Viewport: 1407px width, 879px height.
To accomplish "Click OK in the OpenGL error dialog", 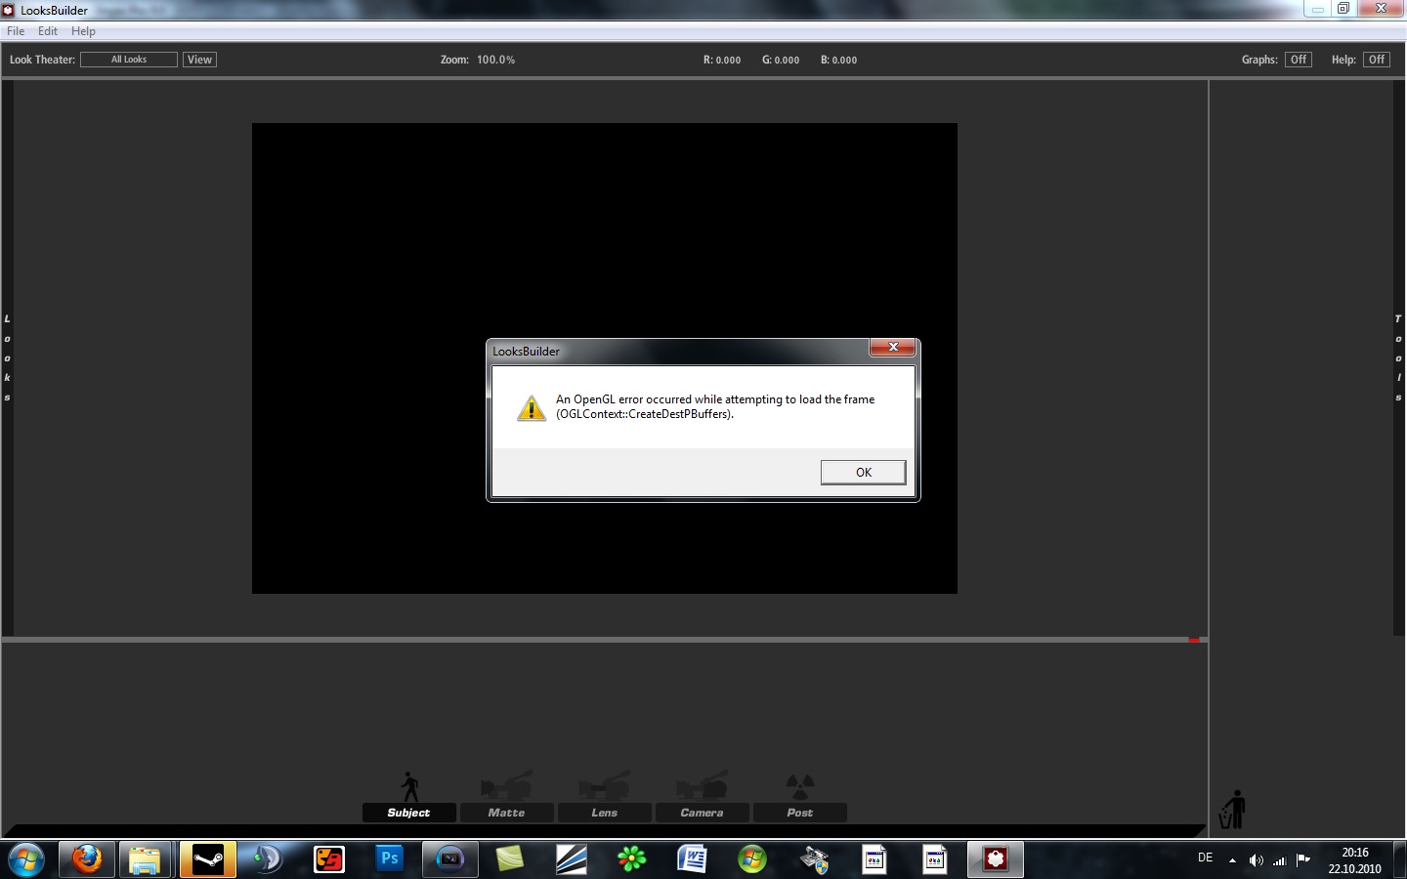I will (x=863, y=473).
